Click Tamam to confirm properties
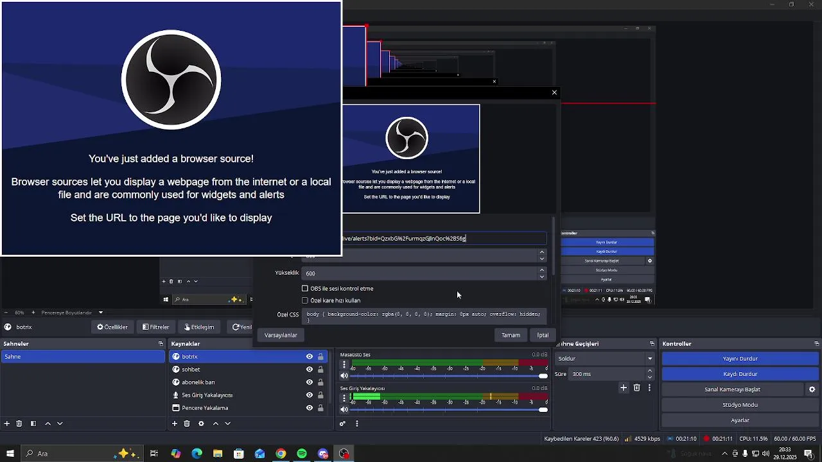 (x=511, y=335)
